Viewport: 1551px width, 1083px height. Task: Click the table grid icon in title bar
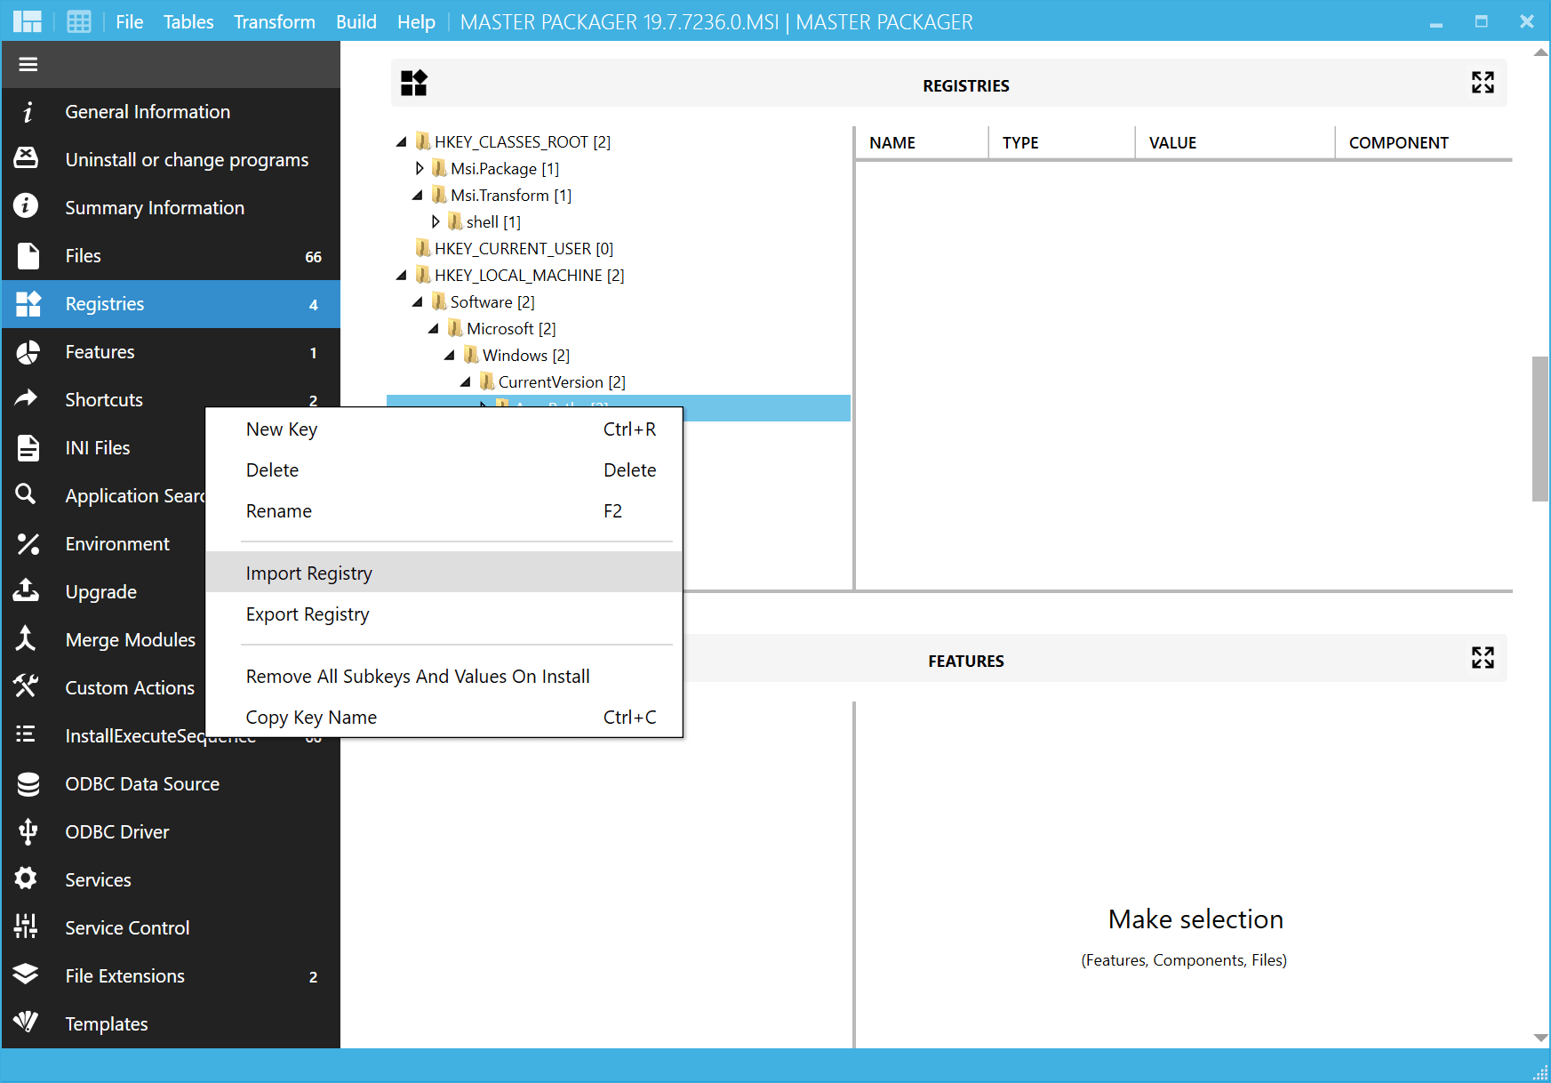tap(79, 21)
